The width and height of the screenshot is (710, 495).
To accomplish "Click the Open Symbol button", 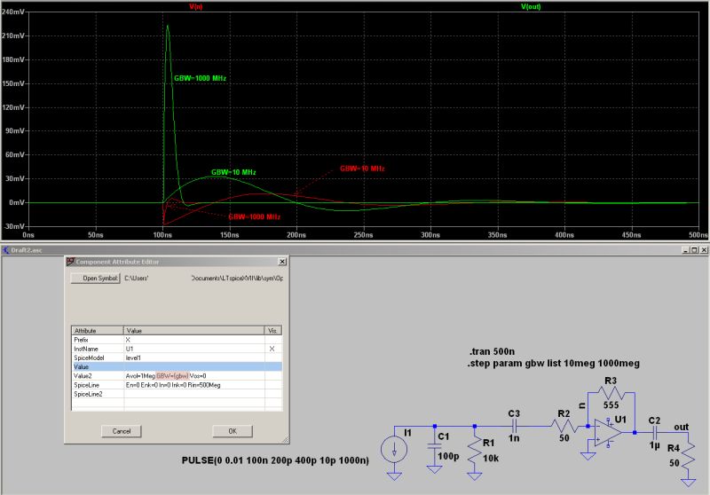I will coord(96,279).
